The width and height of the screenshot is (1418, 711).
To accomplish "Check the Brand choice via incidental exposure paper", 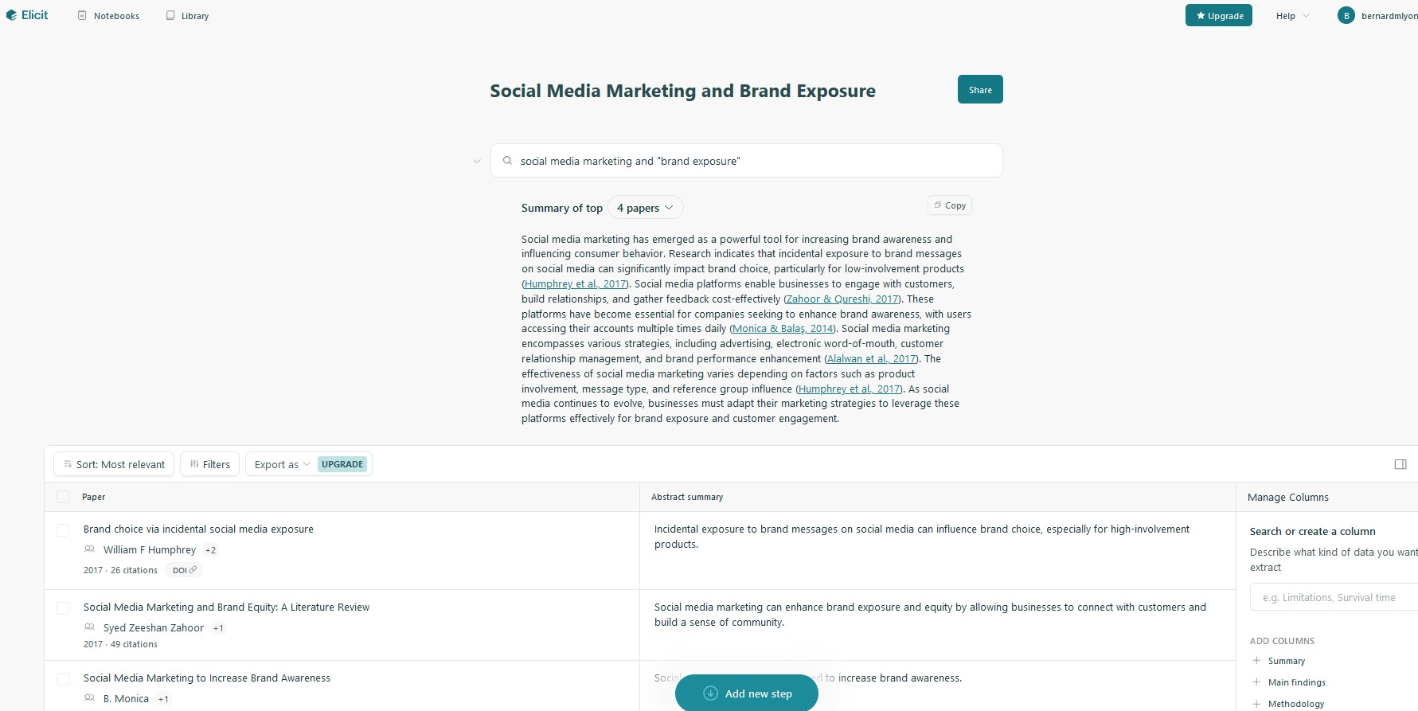I will pyautogui.click(x=63, y=529).
